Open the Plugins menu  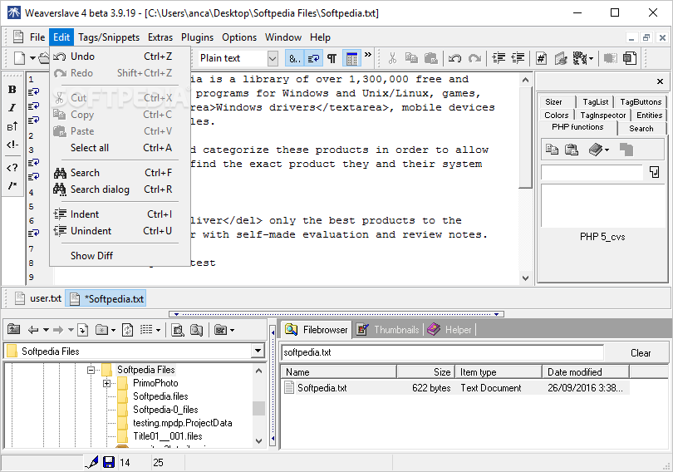click(197, 37)
